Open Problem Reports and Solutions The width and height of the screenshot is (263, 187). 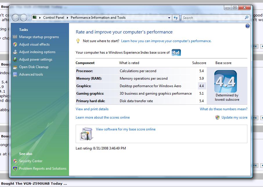[43, 169]
